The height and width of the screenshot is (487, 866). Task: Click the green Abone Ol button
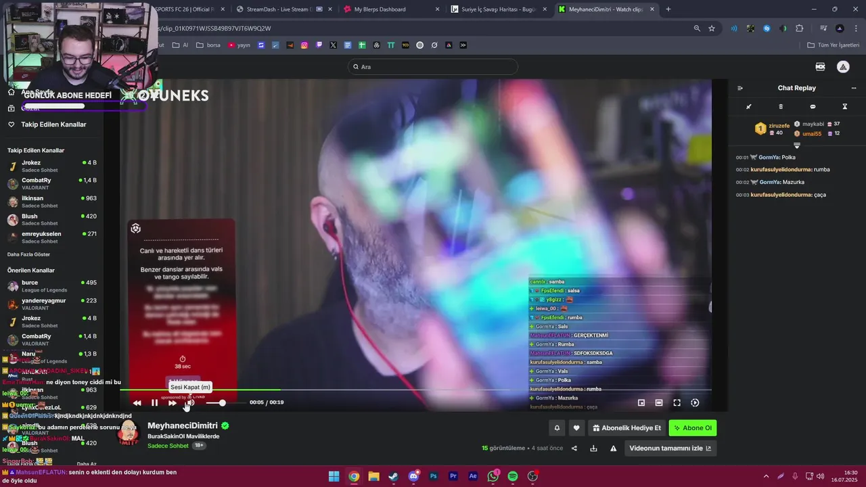693,428
